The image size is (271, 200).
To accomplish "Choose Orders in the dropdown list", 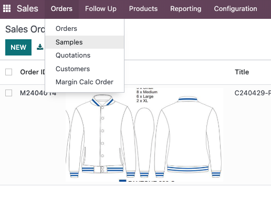I will [85, 28].
